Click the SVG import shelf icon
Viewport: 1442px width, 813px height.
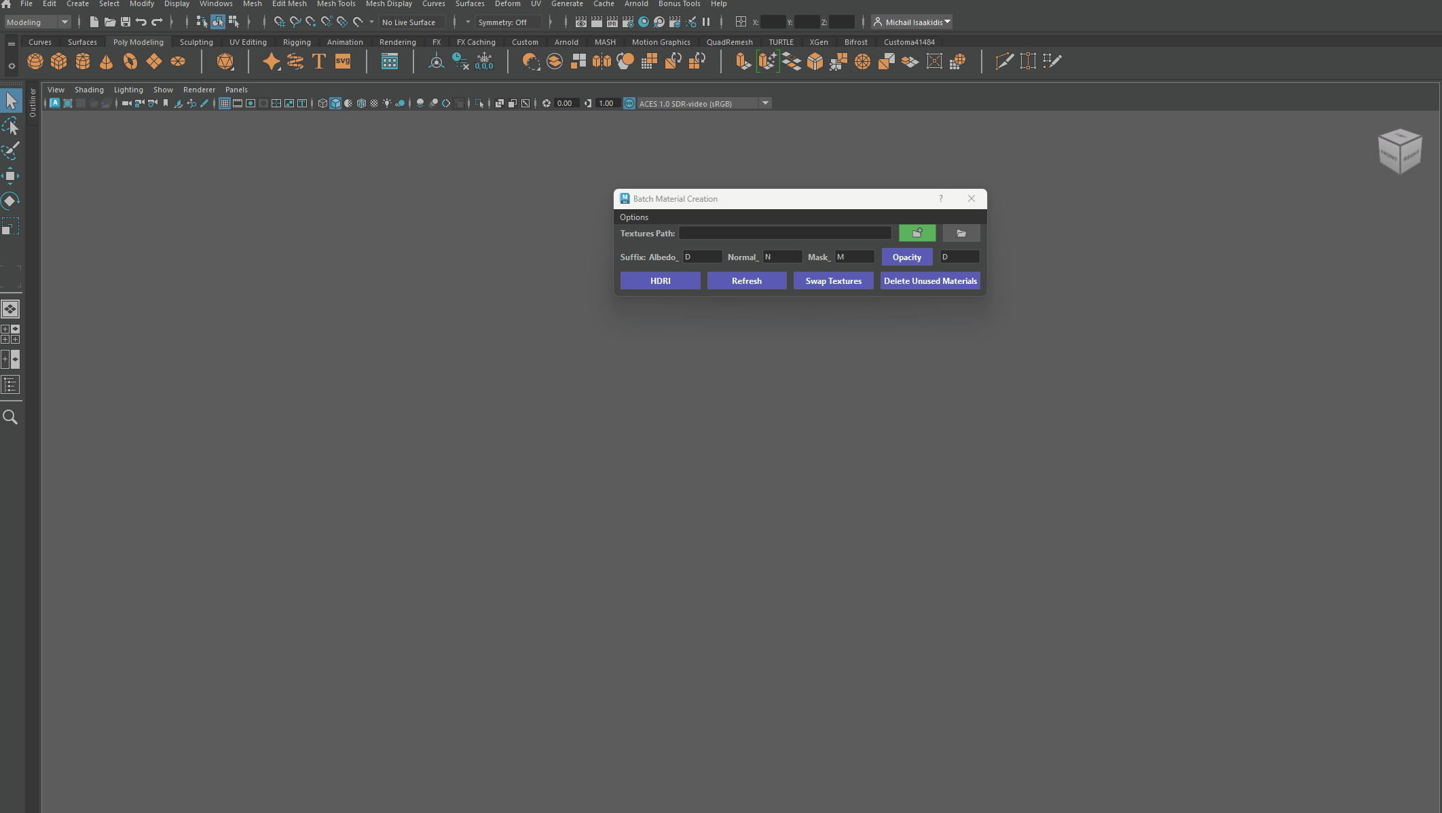(343, 62)
